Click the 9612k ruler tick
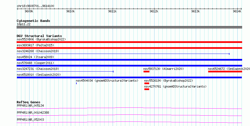This screenshot has width=250, height=126. (154, 11)
